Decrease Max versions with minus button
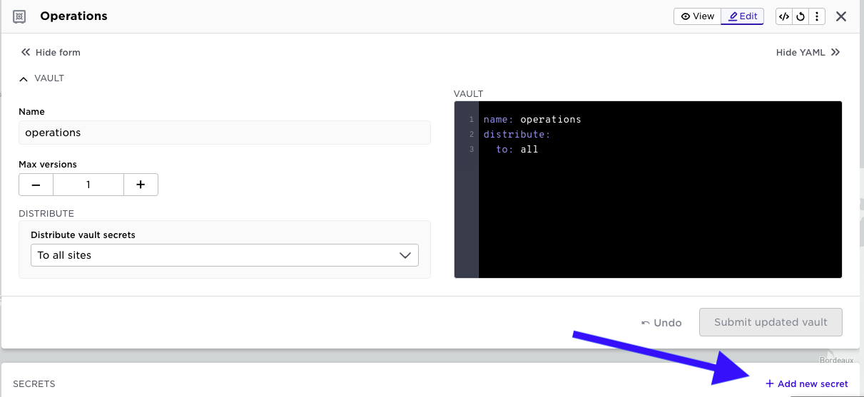 36,185
